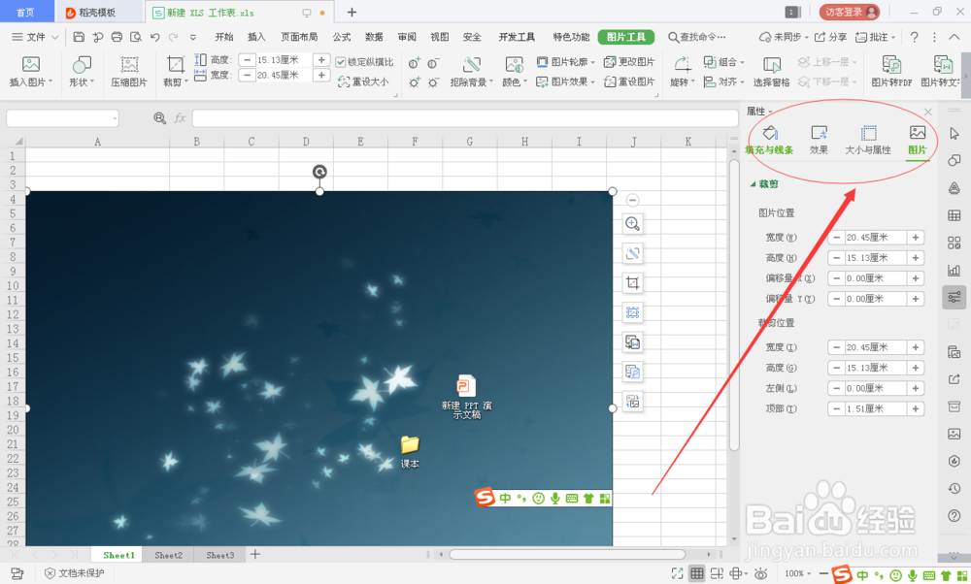Open Picture Tools (图片工具) tab

[626, 37]
